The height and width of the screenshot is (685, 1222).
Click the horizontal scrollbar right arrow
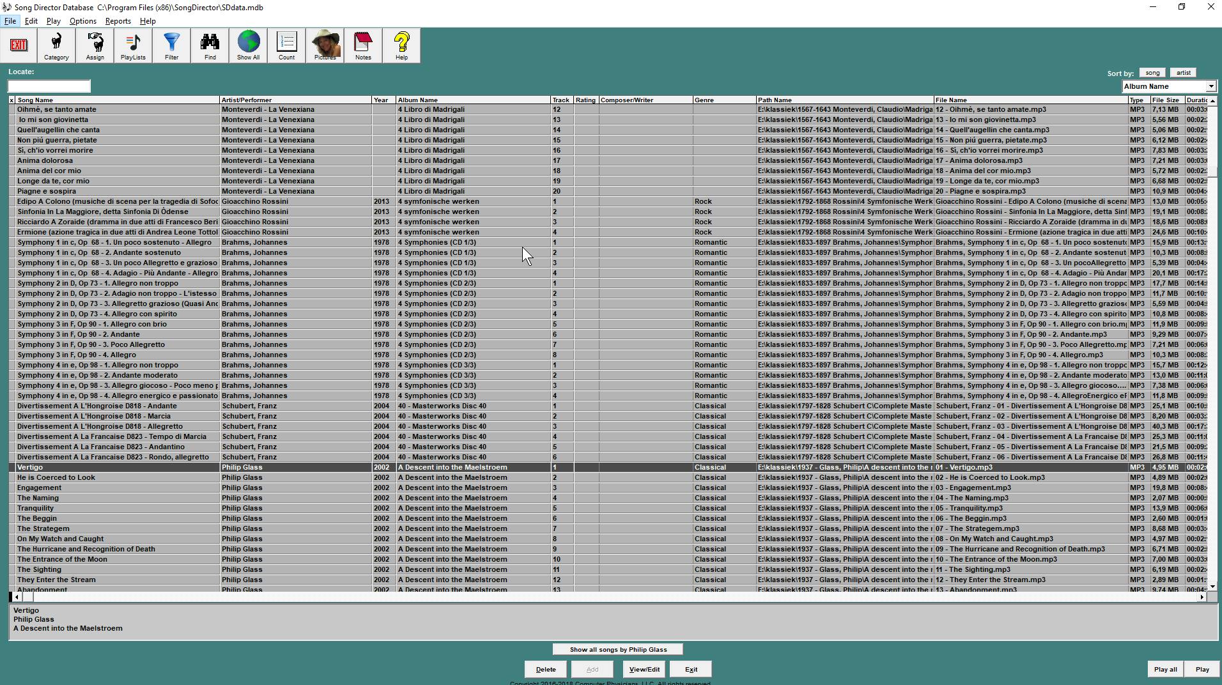1202,597
